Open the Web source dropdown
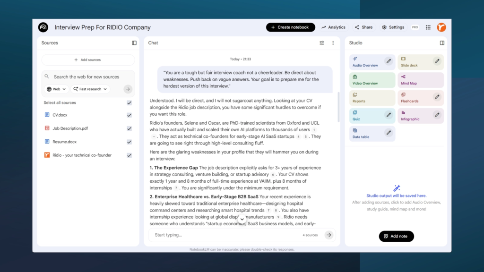The image size is (484, 272). (x=56, y=89)
